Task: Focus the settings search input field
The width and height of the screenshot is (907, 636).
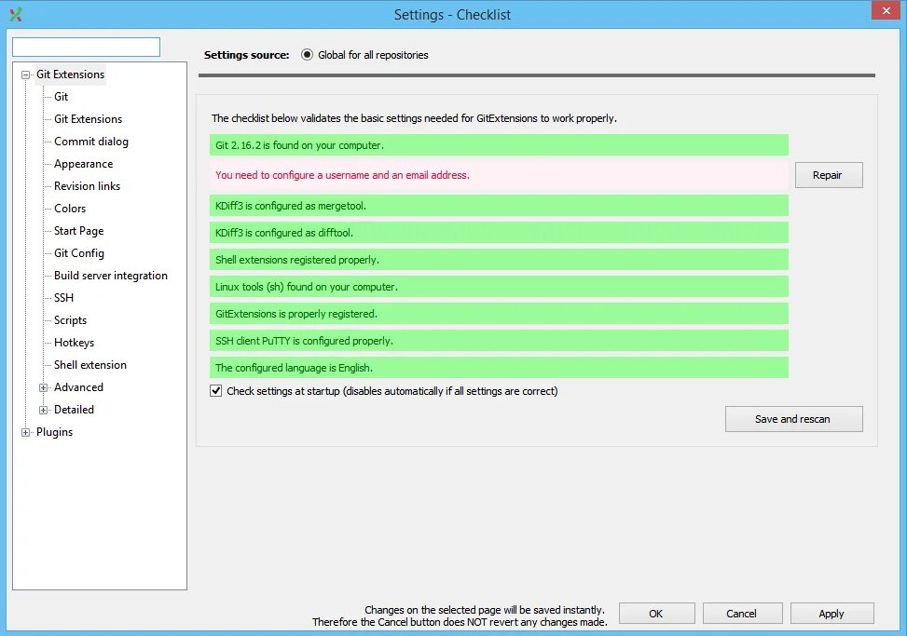Action: (86, 47)
